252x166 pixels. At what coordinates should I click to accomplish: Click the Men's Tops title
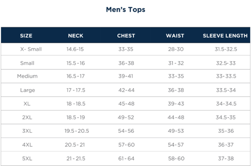coord(125,10)
